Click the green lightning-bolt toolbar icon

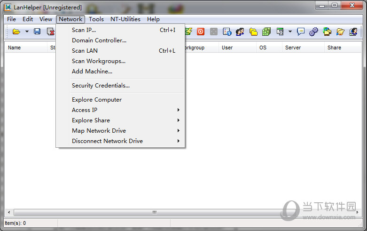click(x=188, y=32)
